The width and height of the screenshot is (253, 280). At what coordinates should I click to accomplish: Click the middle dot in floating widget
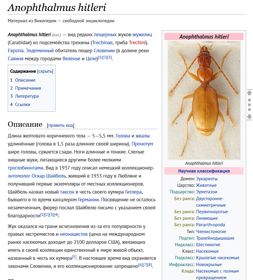pyautogui.click(x=249, y=105)
